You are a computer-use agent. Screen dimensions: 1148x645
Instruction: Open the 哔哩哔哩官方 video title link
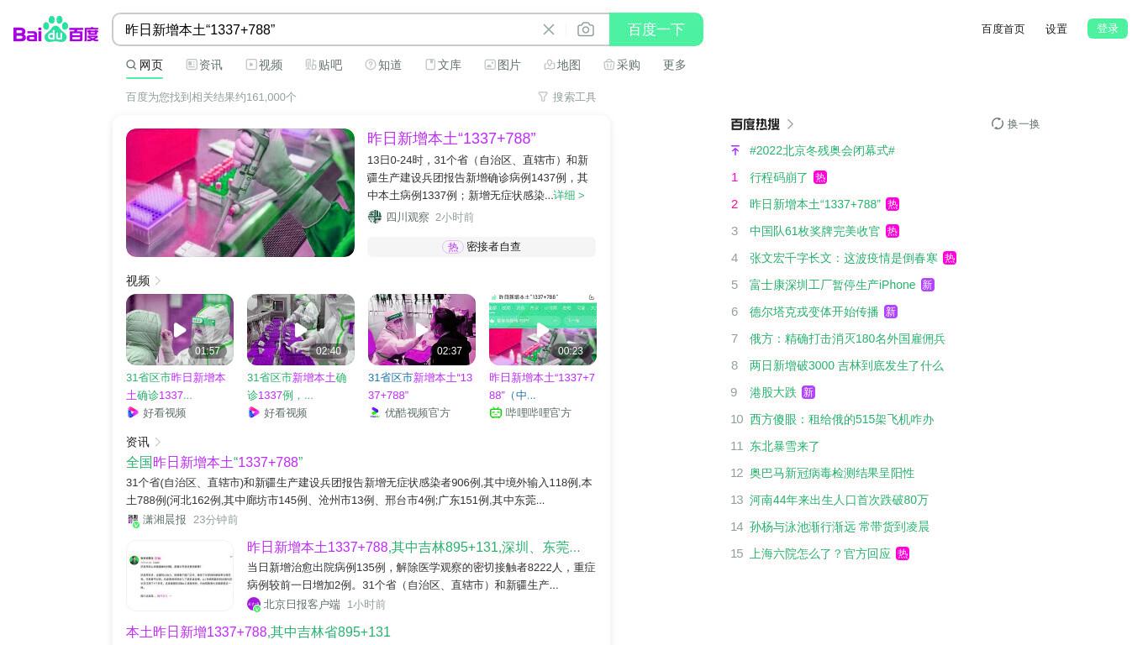coord(542,386)
